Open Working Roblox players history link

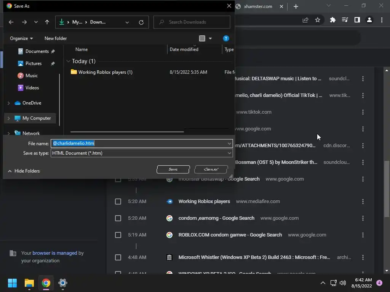click(204, 202)
